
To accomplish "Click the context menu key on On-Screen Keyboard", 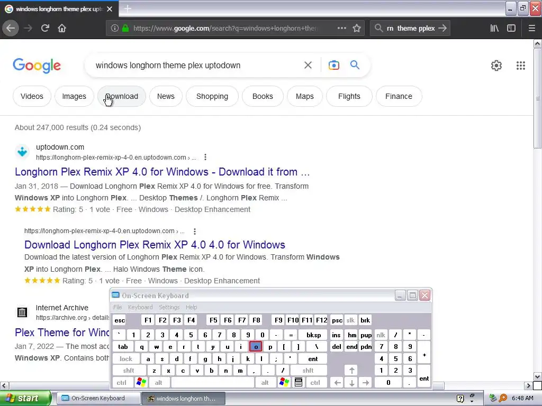I will [x=299, y=382].
